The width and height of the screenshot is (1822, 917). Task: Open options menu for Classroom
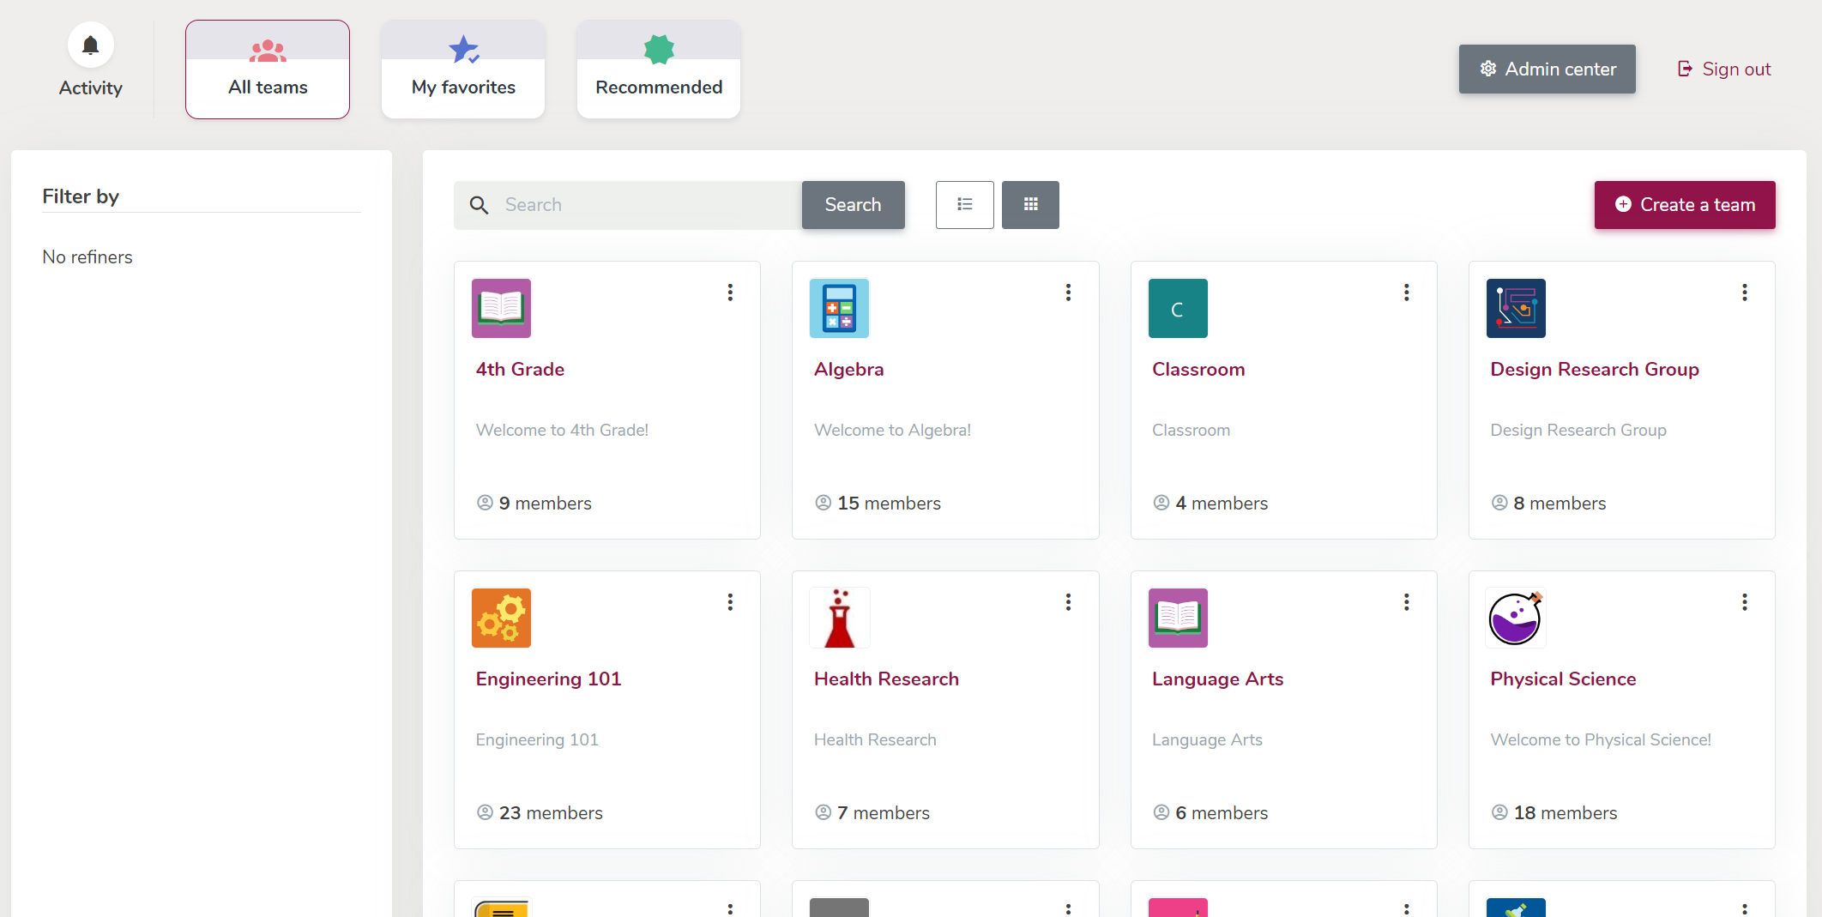click(1407, 293)
